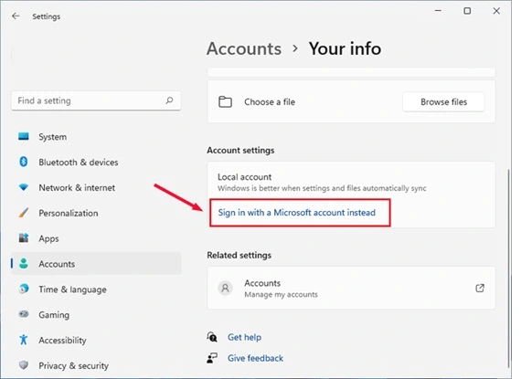Click the search magnifier icon
This screenshot has height=379, width=521.
[x=169, y=100]
